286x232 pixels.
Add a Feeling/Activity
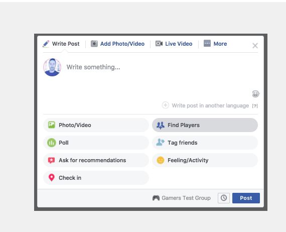coord(205,160)
